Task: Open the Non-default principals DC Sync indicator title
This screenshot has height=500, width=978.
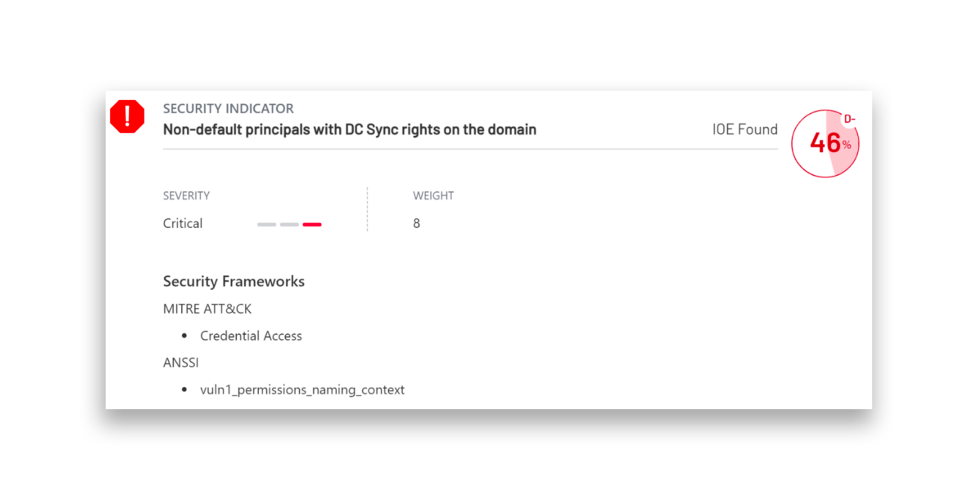Action: (x=350, y=129)
